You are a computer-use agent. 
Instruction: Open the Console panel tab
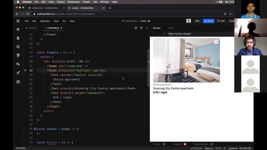(x=157, y=144)
